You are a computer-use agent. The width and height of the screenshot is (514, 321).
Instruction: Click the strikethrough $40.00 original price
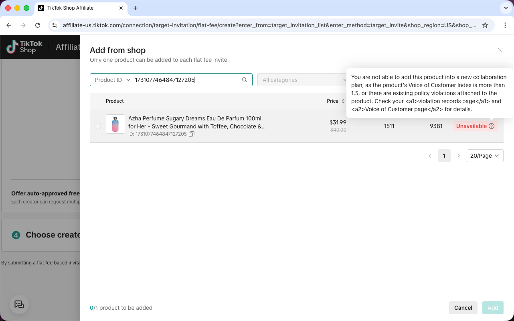tap(338, 130)
